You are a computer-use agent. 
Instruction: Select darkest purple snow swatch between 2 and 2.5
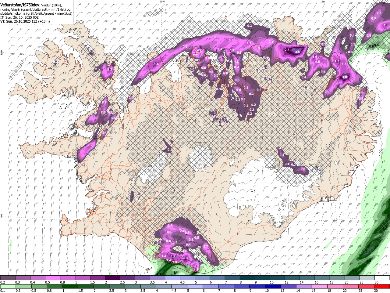coord(112,278)
